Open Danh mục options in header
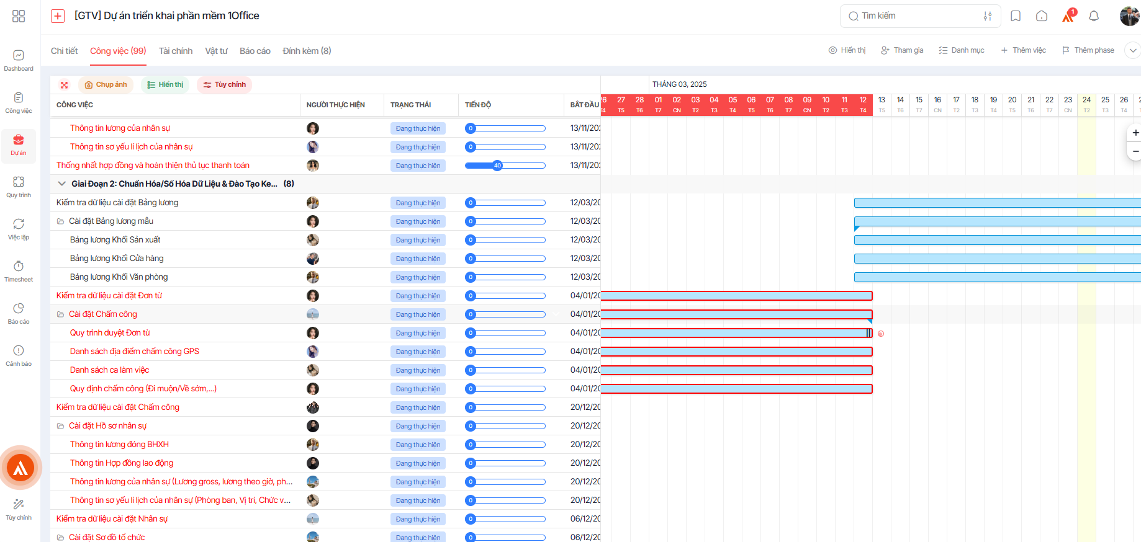The width and height of the screenshot is (1141, 542). click(962, 50)
